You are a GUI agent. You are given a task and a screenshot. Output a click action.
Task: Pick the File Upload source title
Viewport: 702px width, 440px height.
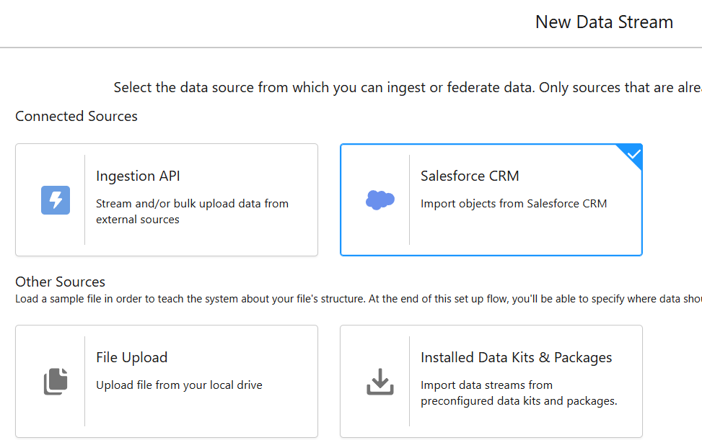click(131, 358)
